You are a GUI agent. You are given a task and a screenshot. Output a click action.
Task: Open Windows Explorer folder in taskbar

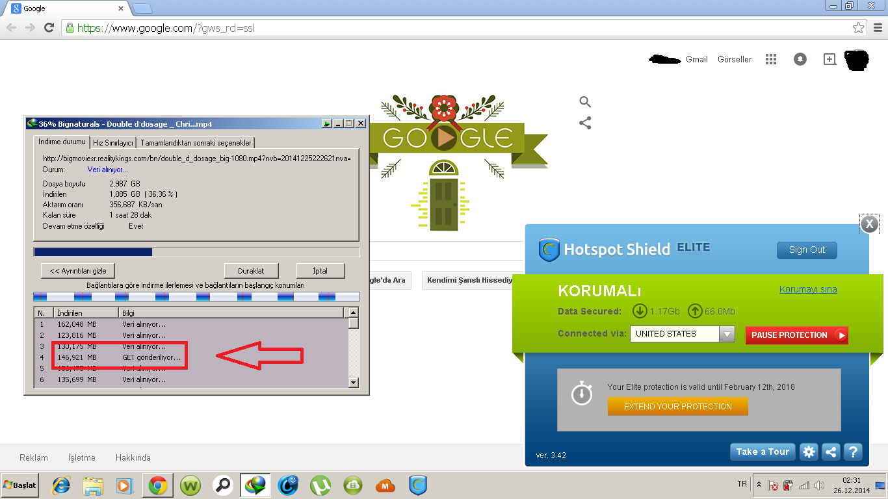[93, 485]
